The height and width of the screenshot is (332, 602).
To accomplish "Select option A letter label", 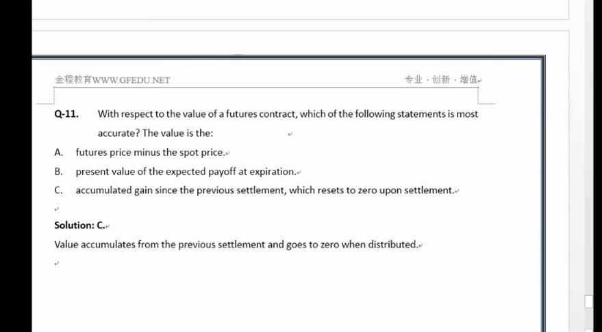I will [58, 153].
